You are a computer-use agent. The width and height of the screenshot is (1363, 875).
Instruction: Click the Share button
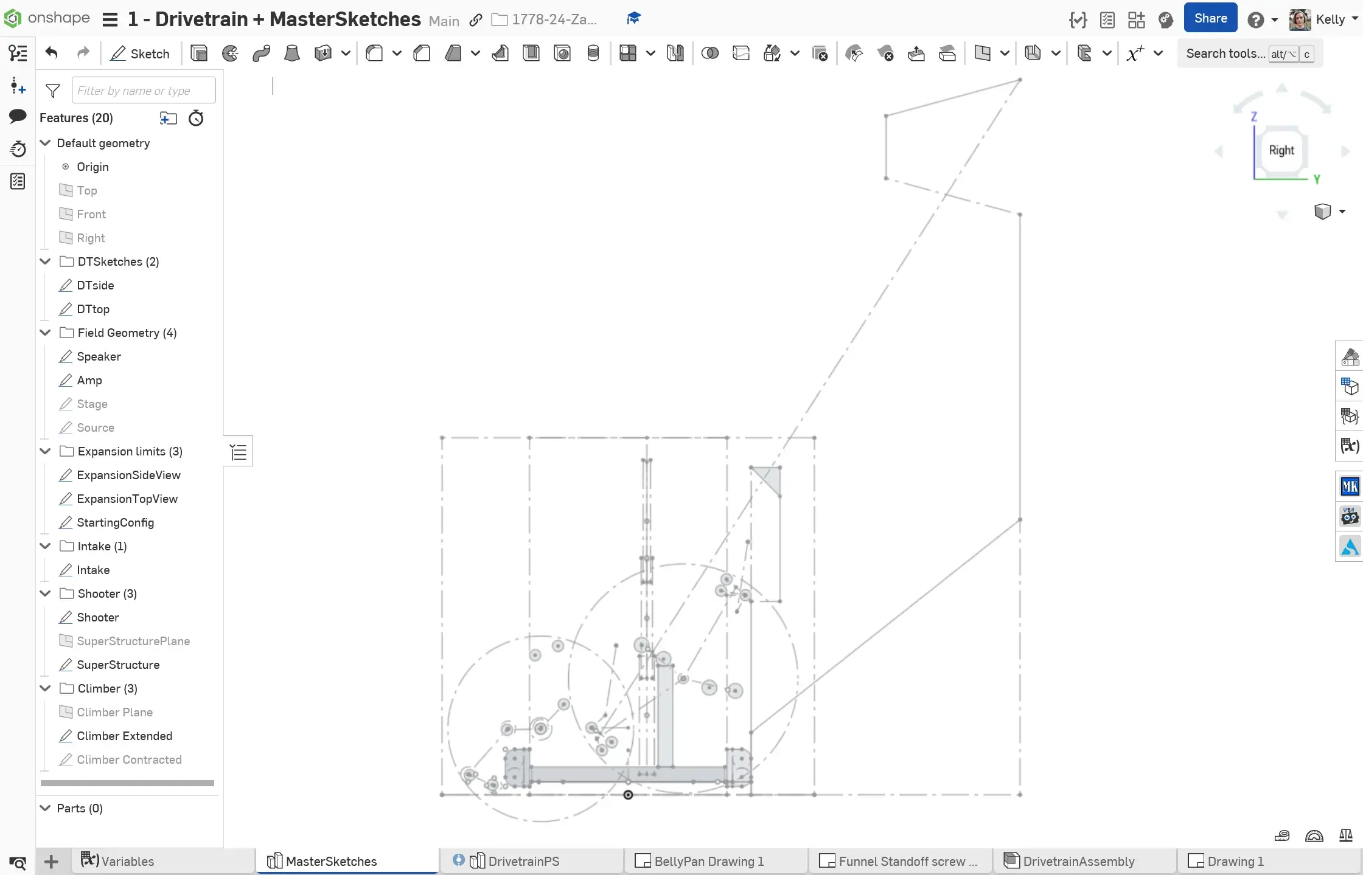(x=1210, y=18)
